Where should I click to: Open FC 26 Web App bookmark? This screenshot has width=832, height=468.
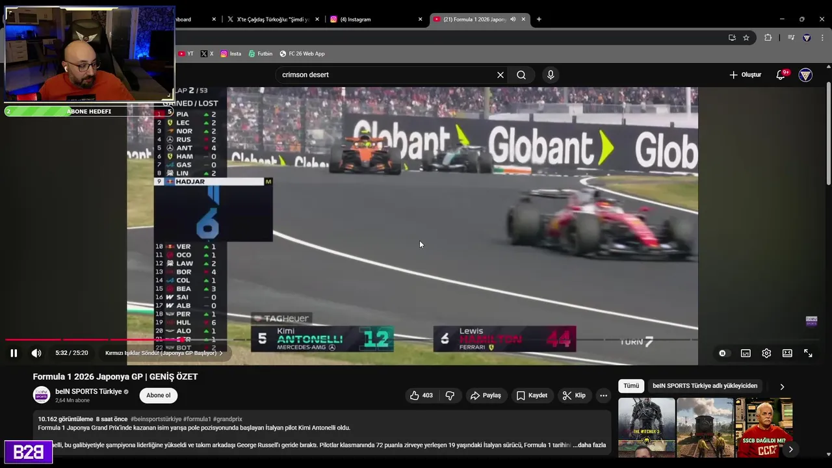[x=302, y=54]
